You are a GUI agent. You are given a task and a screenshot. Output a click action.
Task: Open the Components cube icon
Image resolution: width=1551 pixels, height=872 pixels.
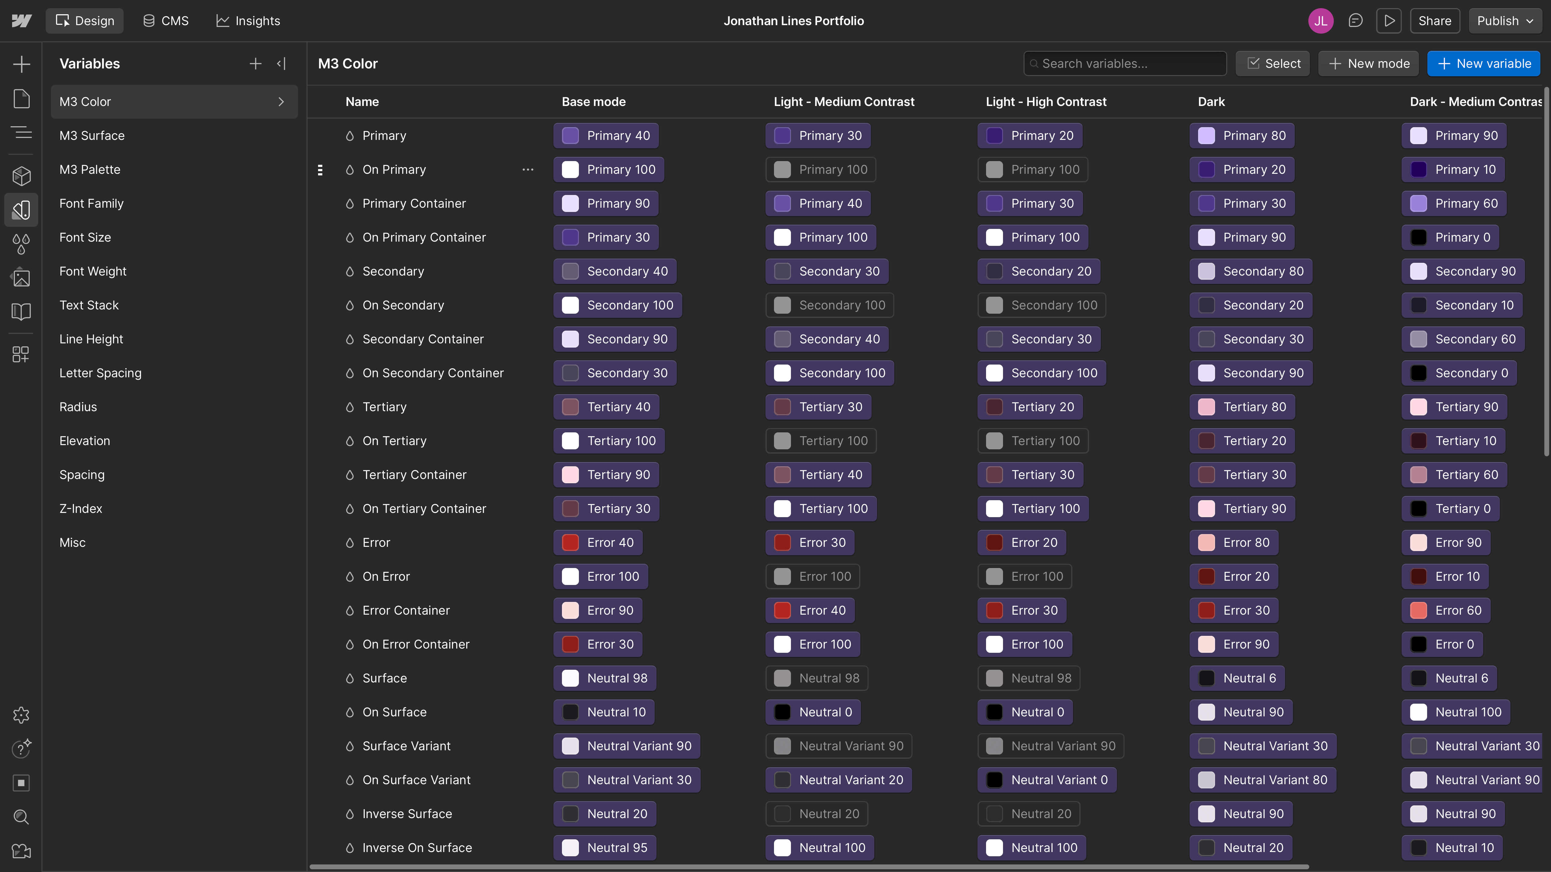[x=21, y=176]
